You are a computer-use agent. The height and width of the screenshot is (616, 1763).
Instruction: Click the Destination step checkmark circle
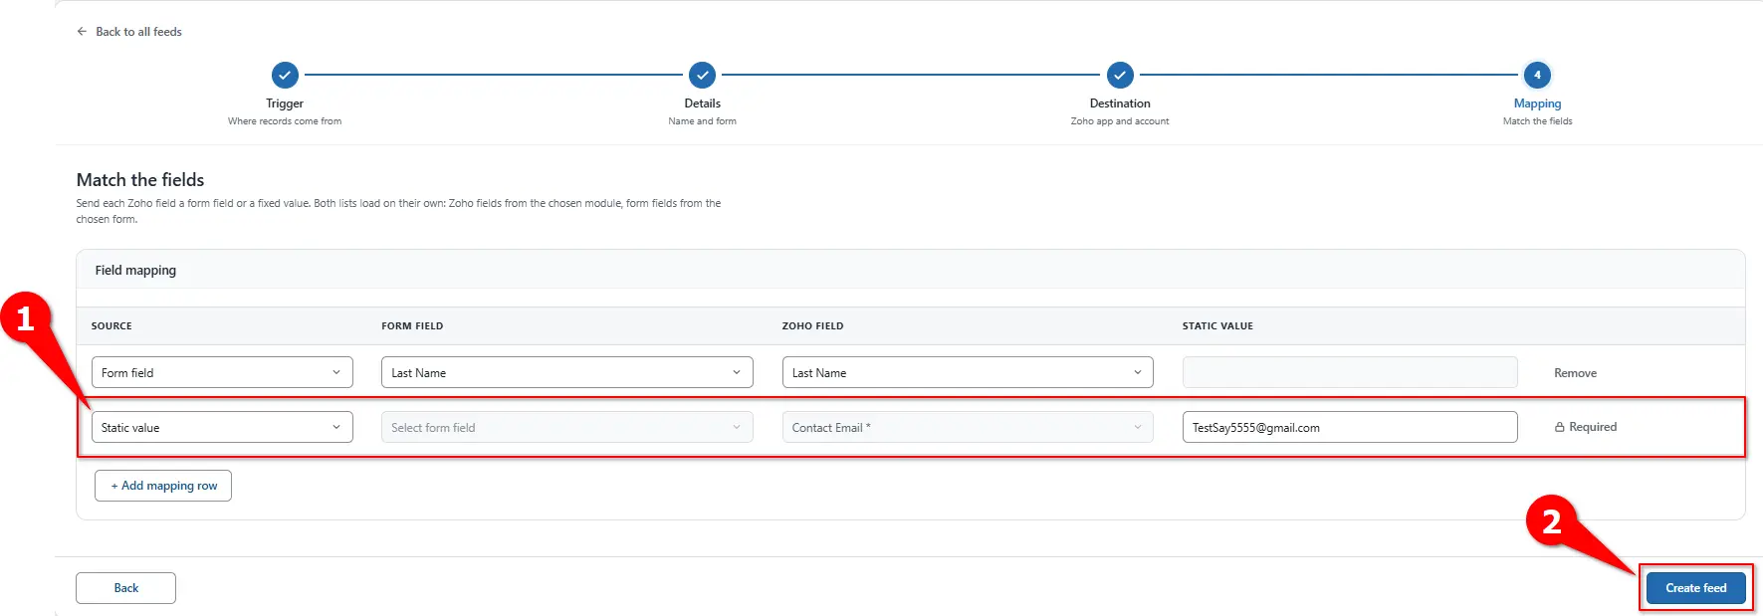pyautogui.click(x=1120, y=75)
